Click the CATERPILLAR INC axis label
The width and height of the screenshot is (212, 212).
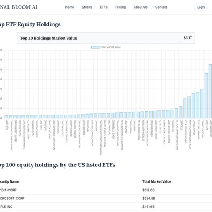click(71, 128)
